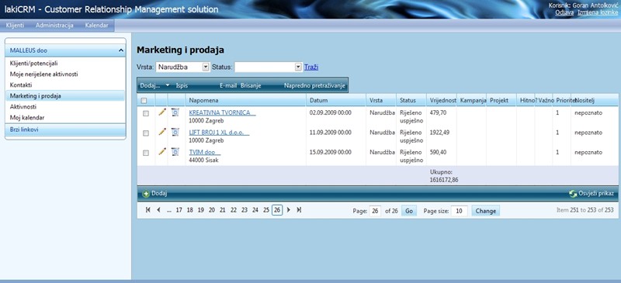Click the green plus Dodaj icon
This screenshot has height=283, width=621.
click(146, 194)
